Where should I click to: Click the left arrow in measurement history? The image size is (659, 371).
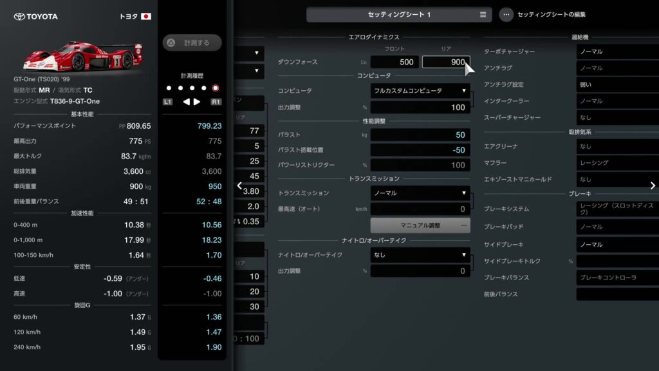click(x=187, y=102)
